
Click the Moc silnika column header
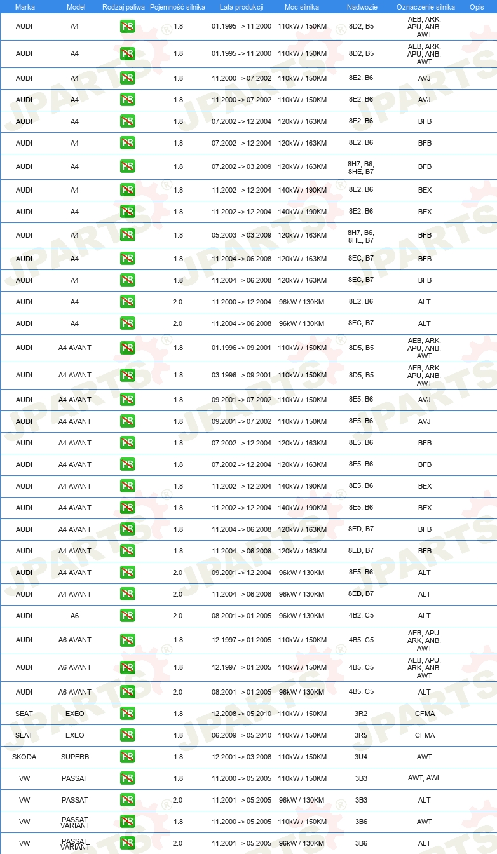point(302,6)
